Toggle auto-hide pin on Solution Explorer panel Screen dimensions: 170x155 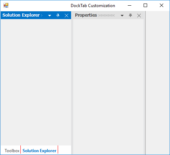pyautogui.click(x=58, y=15)
